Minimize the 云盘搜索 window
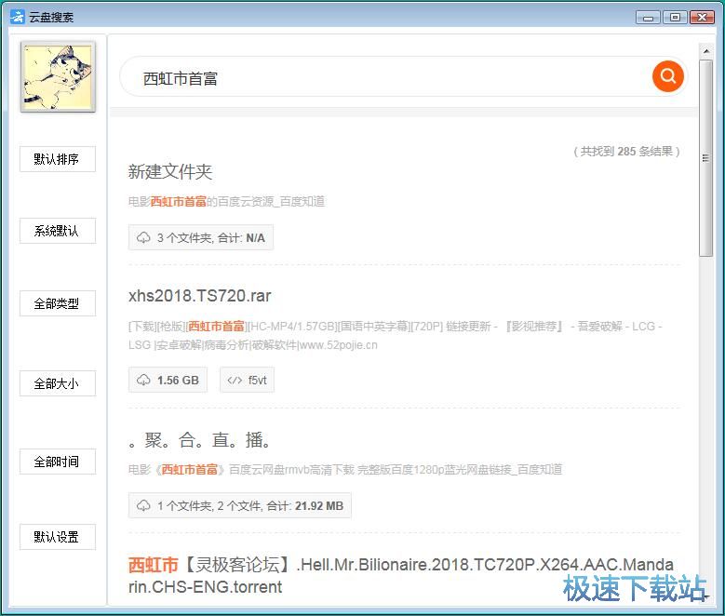The height and width of the screenshot is (616, 725). [x=649, y=17]
